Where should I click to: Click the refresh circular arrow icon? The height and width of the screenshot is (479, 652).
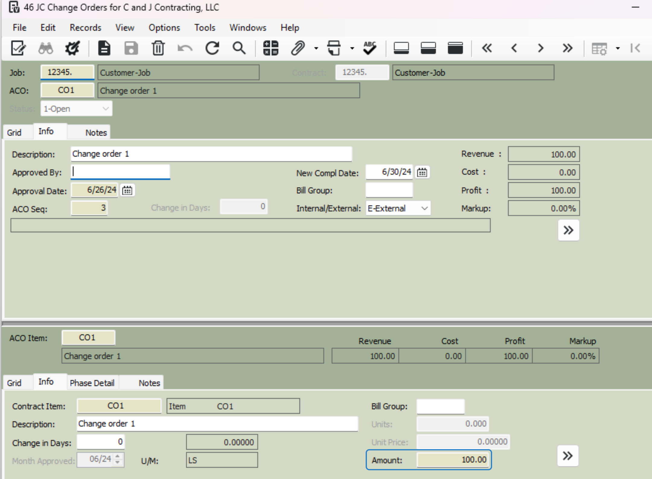212,48
